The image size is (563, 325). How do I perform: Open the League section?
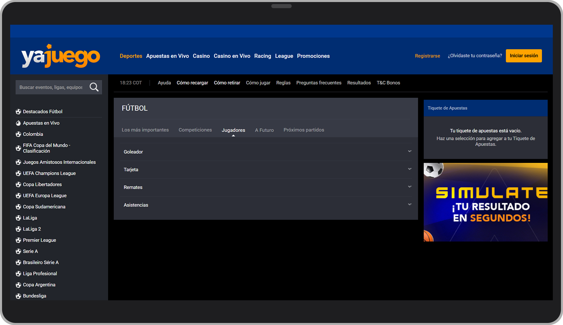click(284, 56)
